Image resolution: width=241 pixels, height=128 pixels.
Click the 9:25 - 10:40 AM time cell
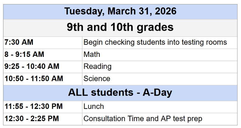pyautogui.click(x=32, y=66)
